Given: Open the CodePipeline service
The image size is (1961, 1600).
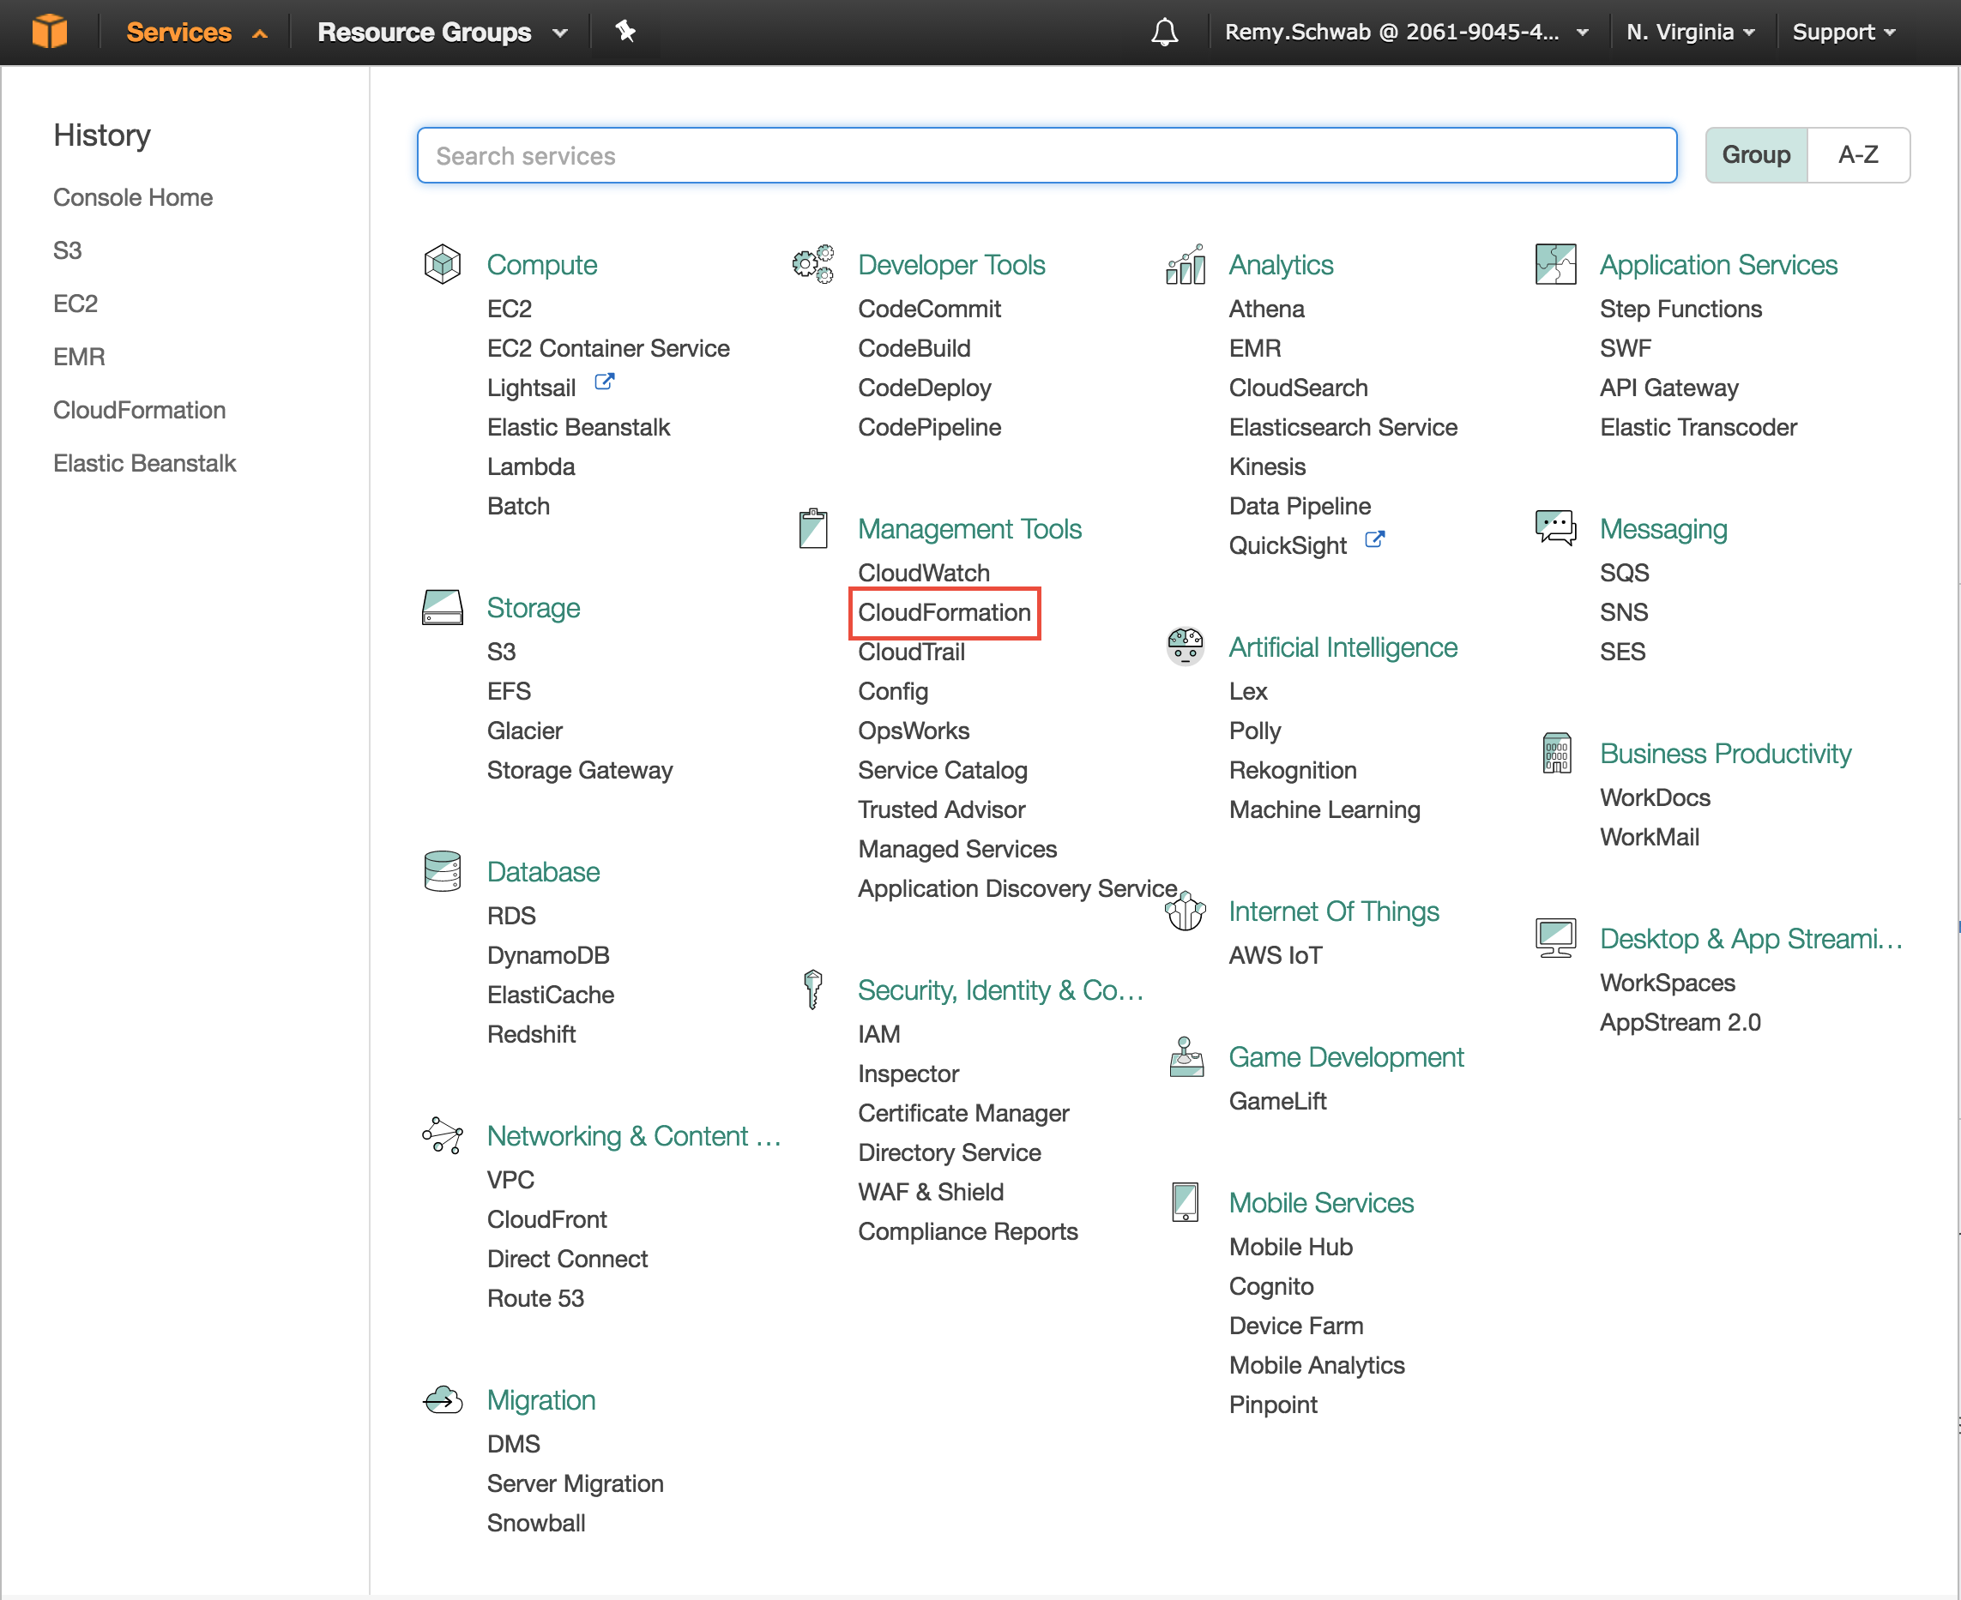Looking at the screenshot, I should click(x=929, y=427).
